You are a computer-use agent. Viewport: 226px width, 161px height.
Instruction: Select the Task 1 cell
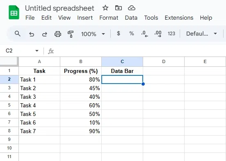39,79
